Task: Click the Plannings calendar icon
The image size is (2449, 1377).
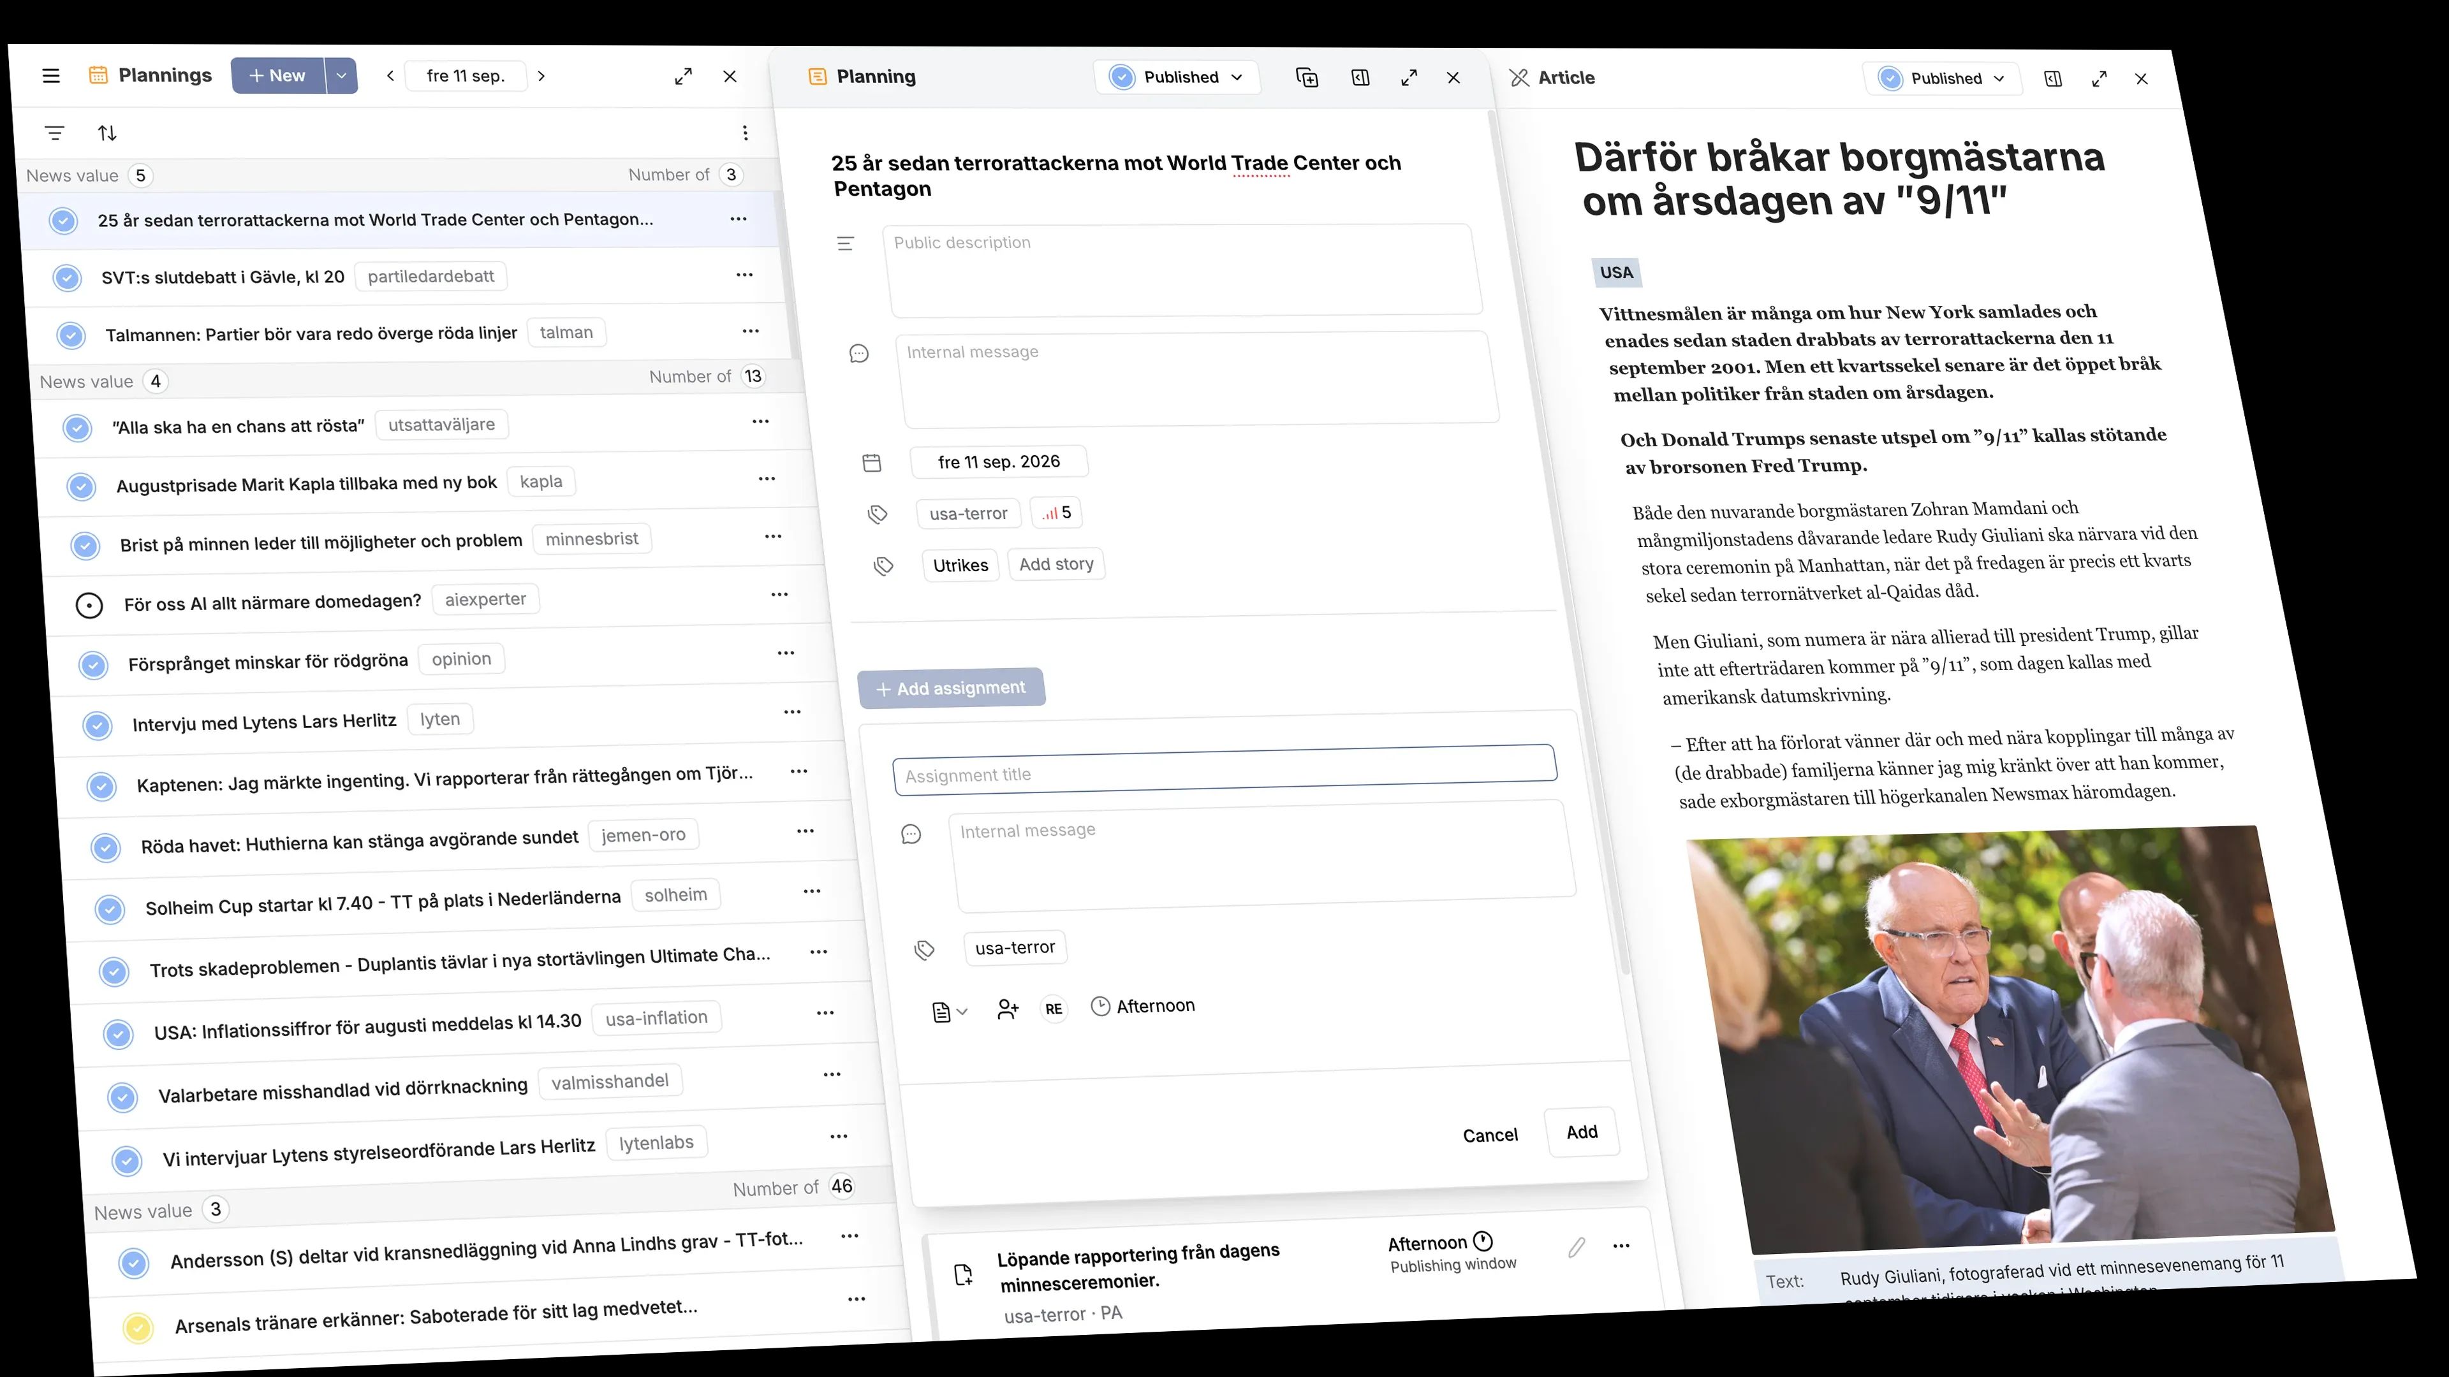Action: [98, 75]
